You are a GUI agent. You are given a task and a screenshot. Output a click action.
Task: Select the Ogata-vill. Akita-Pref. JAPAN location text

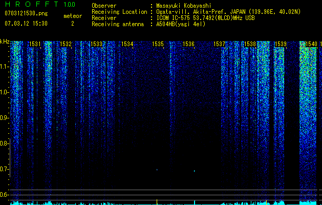228,12
